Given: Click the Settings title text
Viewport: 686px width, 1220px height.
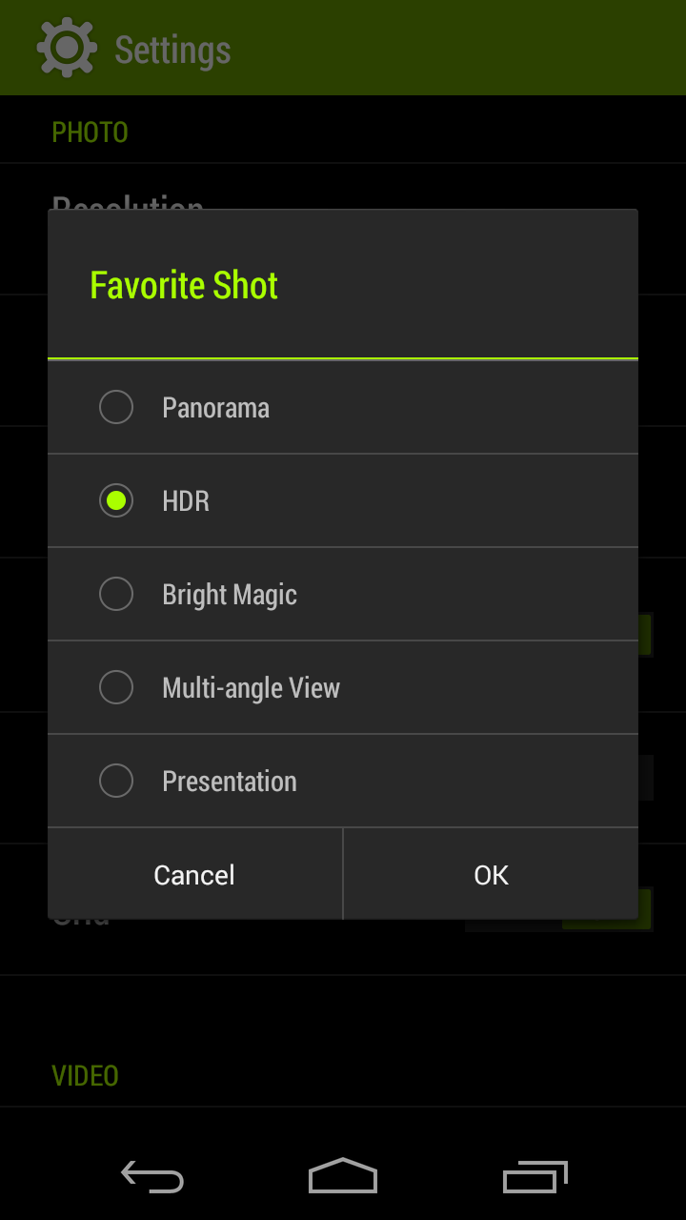Looking at the screenshot, I should (x=172, y=50).
